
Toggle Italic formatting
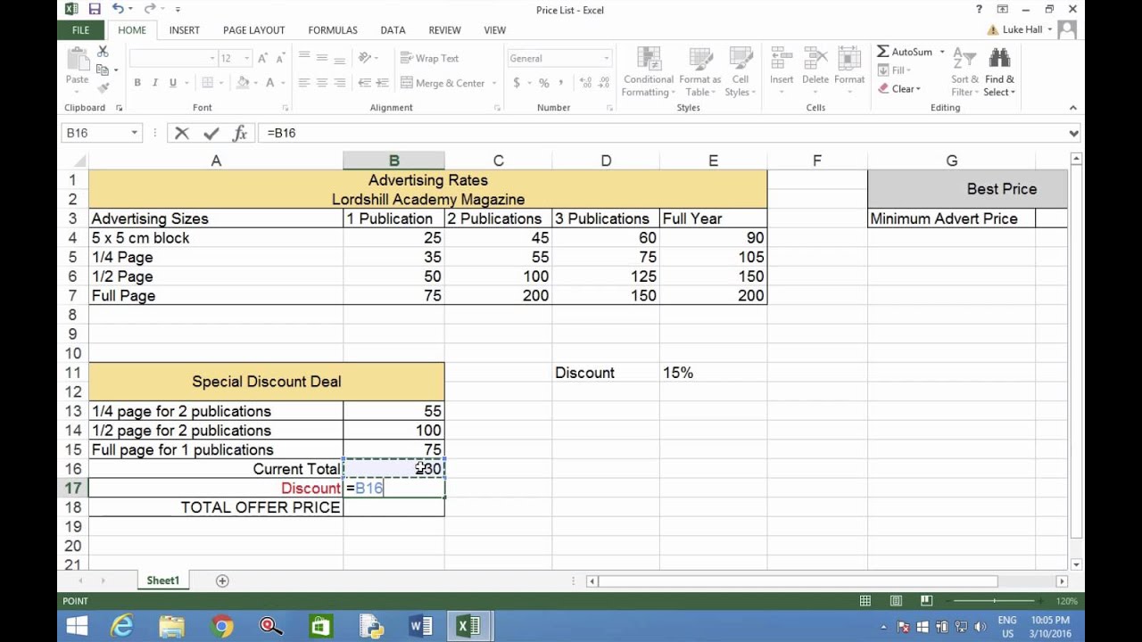(x=154, y=83)
